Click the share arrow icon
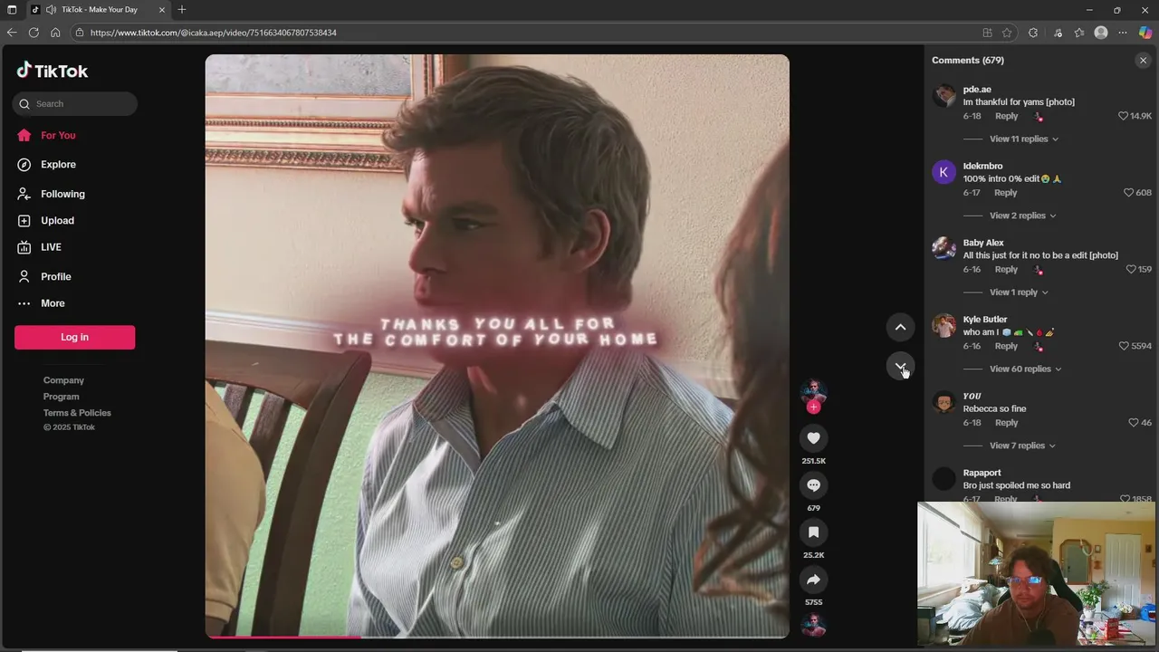Screen dimensions: 1159x652 813,580
